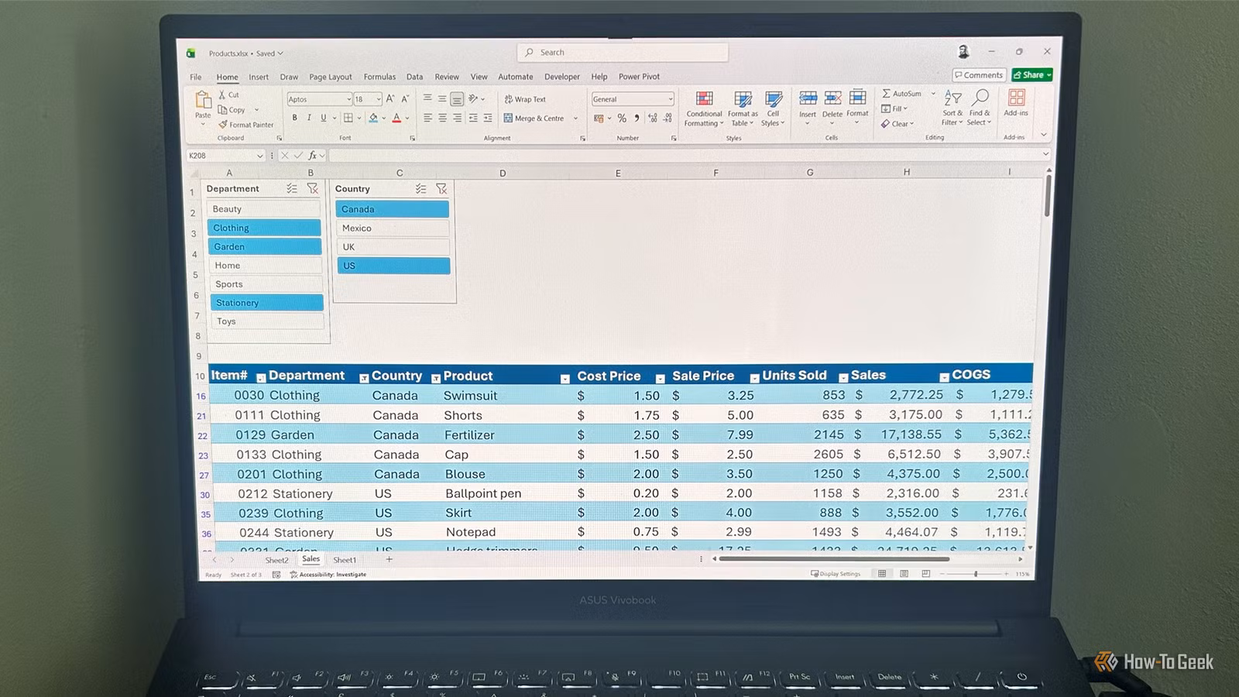Click the Comma Style icon
1239x697 pixels.
[x=637, y=118]
